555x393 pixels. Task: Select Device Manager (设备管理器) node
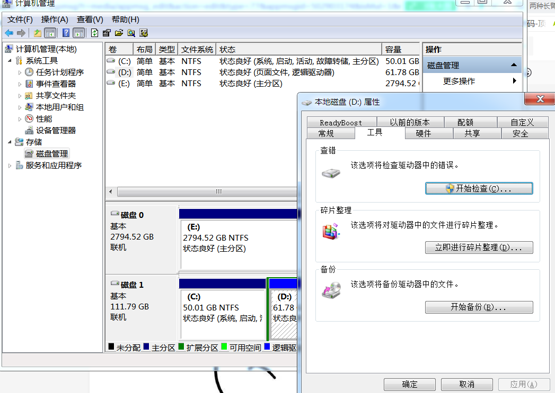(56, 131)
